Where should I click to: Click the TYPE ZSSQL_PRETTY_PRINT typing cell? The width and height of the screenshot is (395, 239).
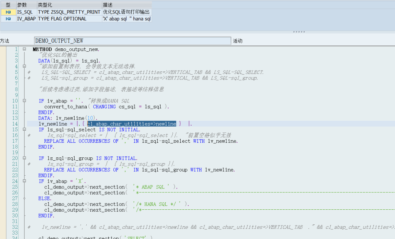point(69,12)
